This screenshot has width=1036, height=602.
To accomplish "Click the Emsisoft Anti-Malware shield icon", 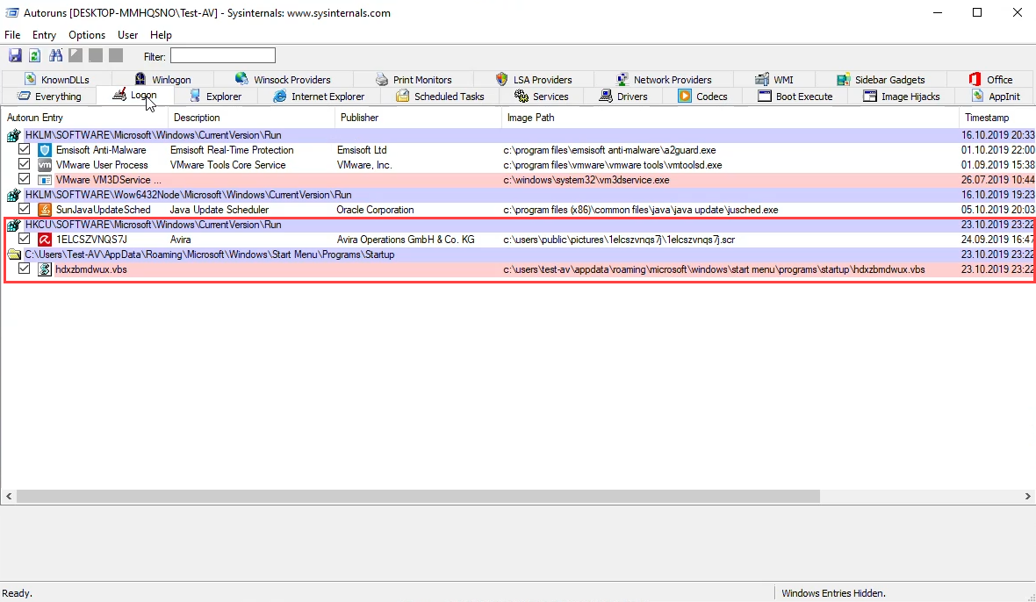I will click(x=45, y=150).
